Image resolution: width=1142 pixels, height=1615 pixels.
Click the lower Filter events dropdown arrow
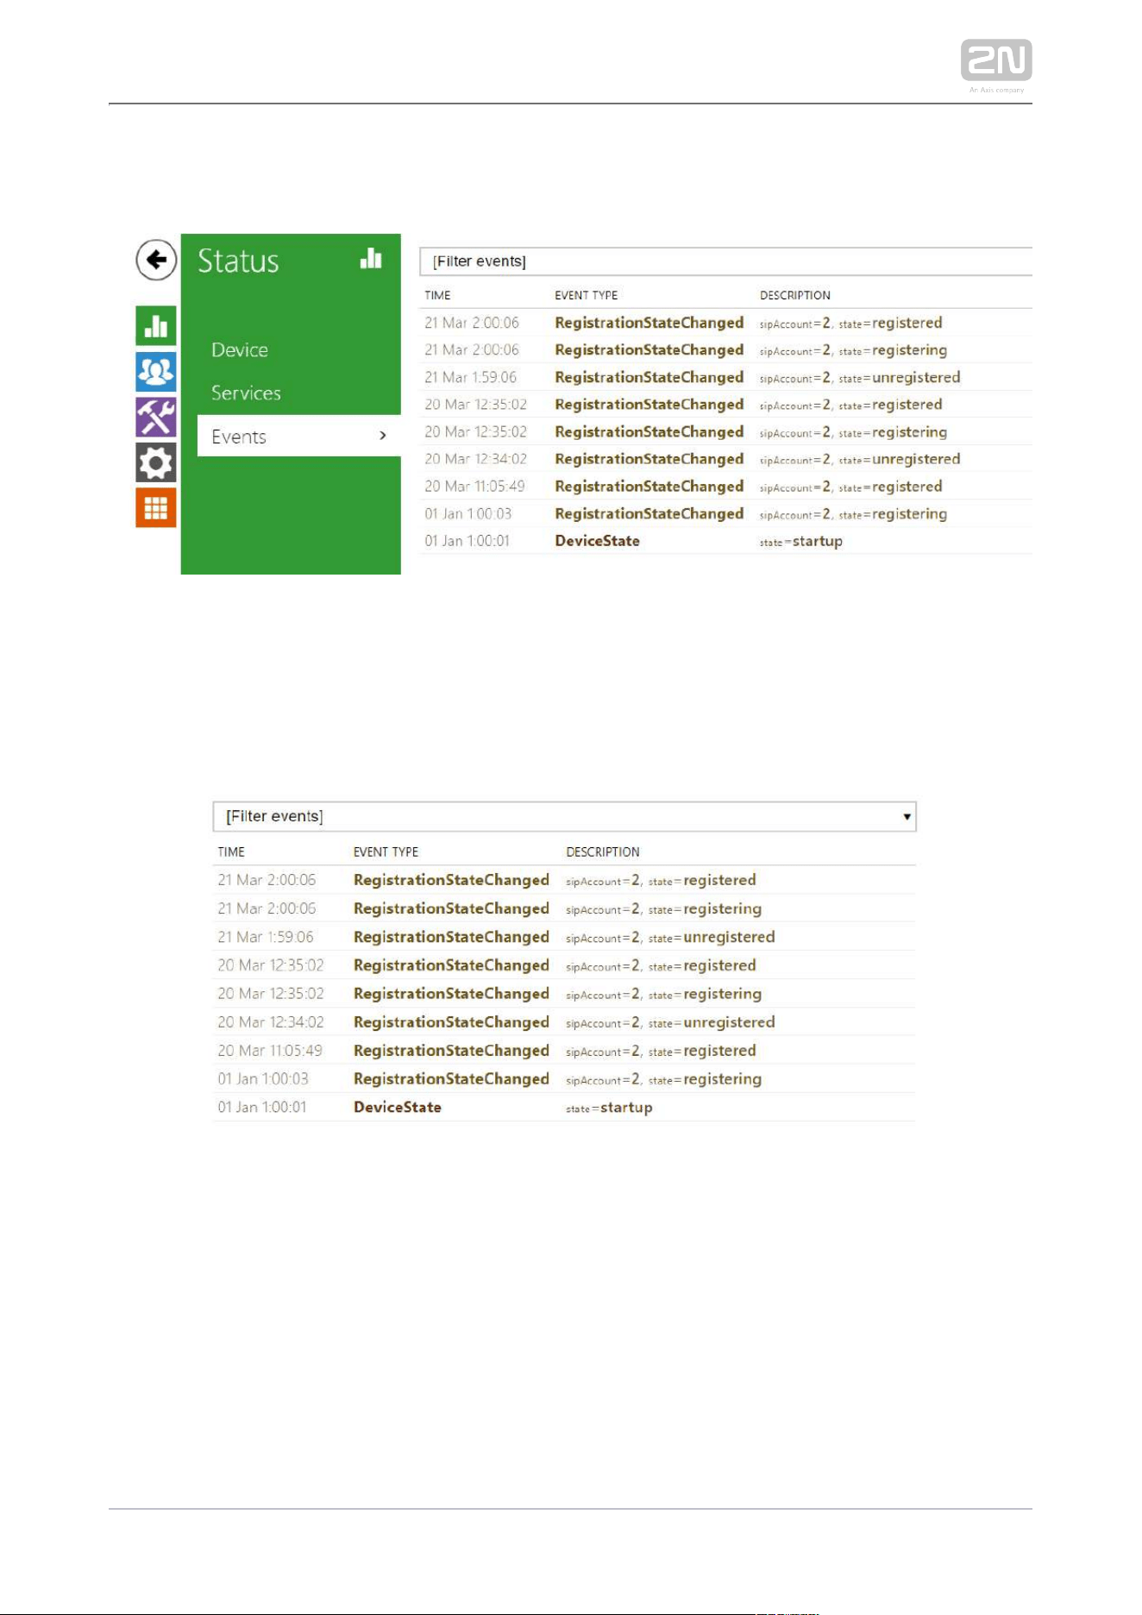point(907,816)
